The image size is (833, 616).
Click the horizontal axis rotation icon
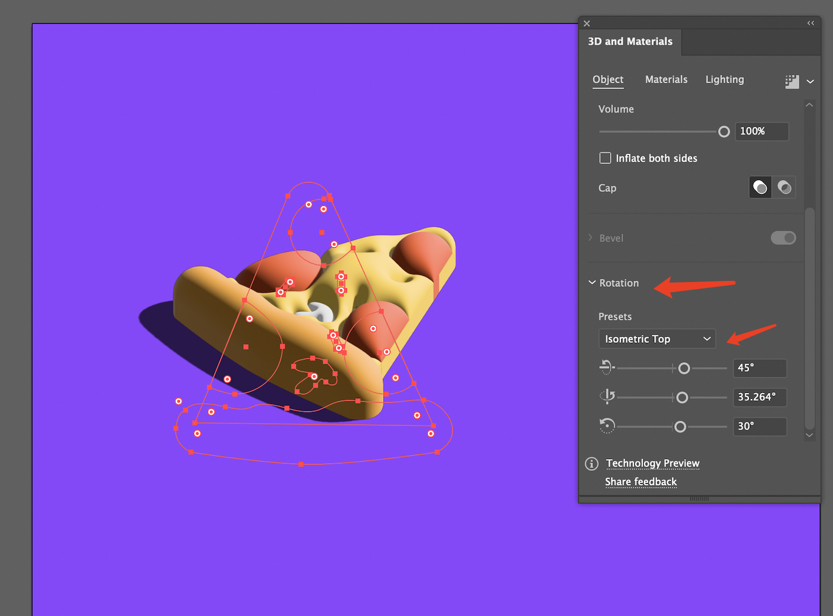(606, 368)
